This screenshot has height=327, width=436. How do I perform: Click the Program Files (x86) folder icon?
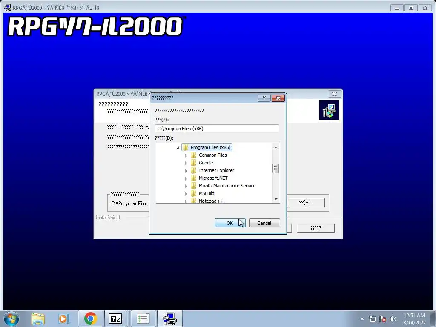[x=186, y=147]
